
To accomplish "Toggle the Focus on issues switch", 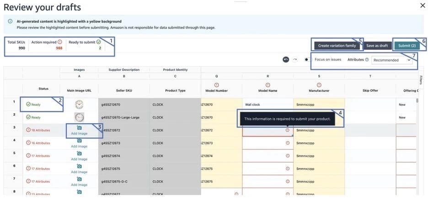I will (x=307, y=60).
